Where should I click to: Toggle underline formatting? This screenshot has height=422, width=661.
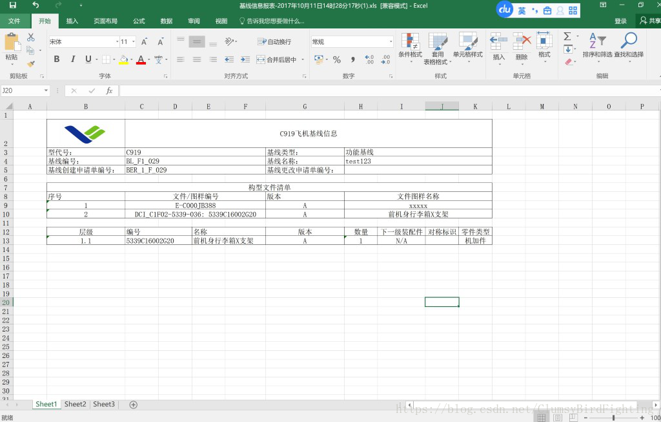(x=88, y=59)
